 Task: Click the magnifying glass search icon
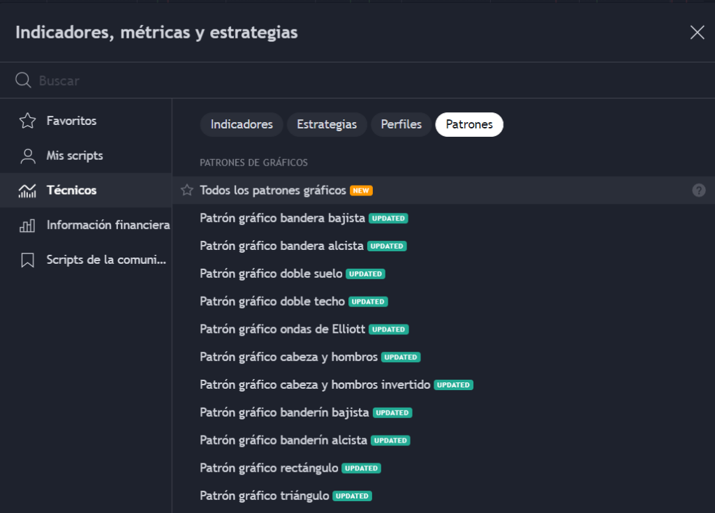tap(23, 80)
